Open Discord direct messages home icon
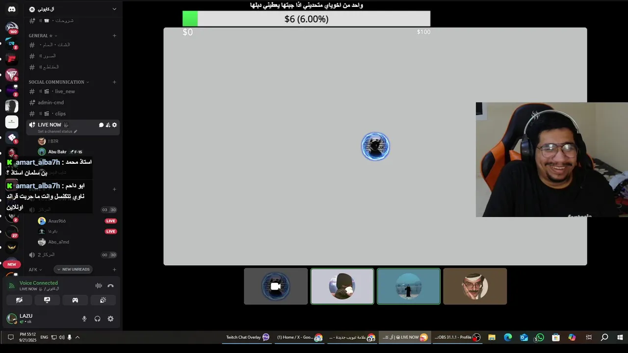This screenshot has height=353, width=628. pyautogui.click(x=12, y=9)
